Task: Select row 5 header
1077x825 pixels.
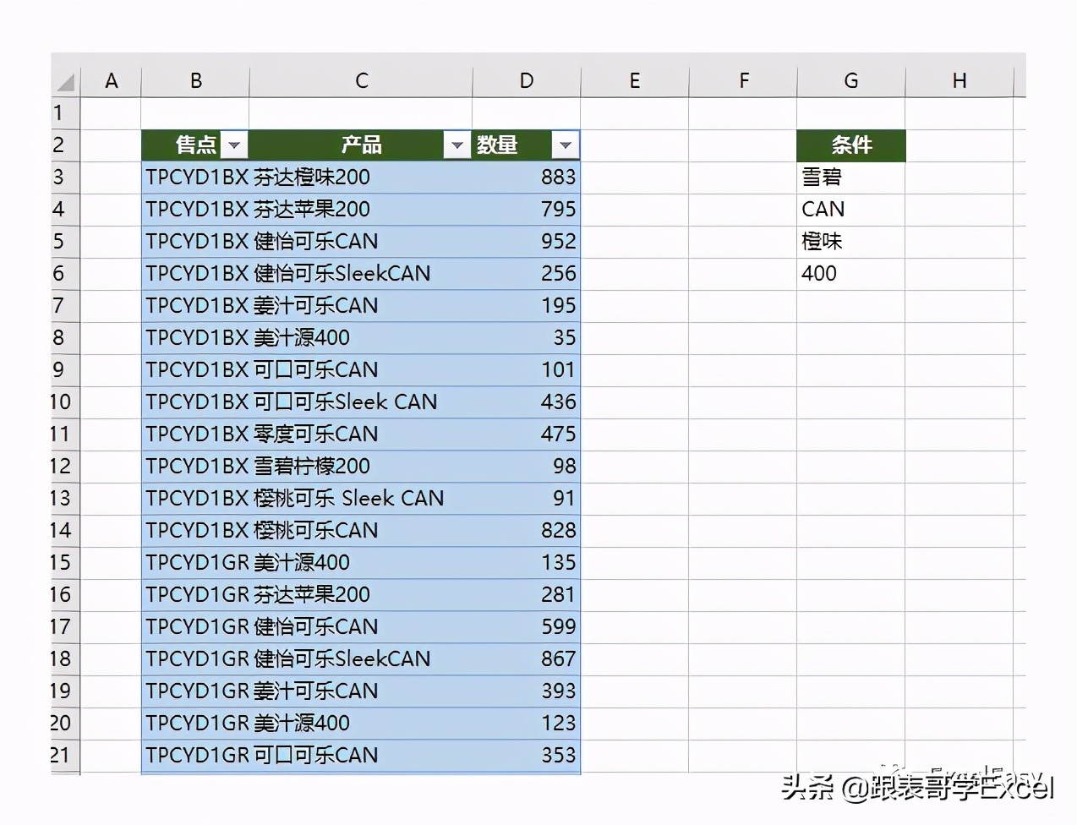Action: (65, 242)
